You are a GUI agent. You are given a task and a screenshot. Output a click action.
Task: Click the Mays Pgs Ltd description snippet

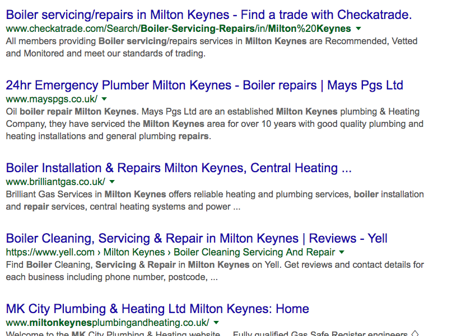215,124
